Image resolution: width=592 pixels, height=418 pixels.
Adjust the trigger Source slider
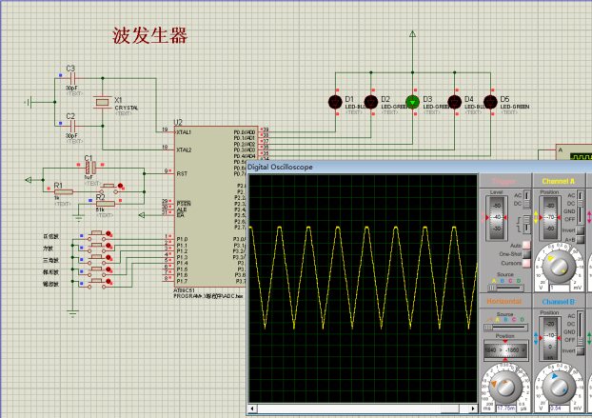tap(505, 289)
